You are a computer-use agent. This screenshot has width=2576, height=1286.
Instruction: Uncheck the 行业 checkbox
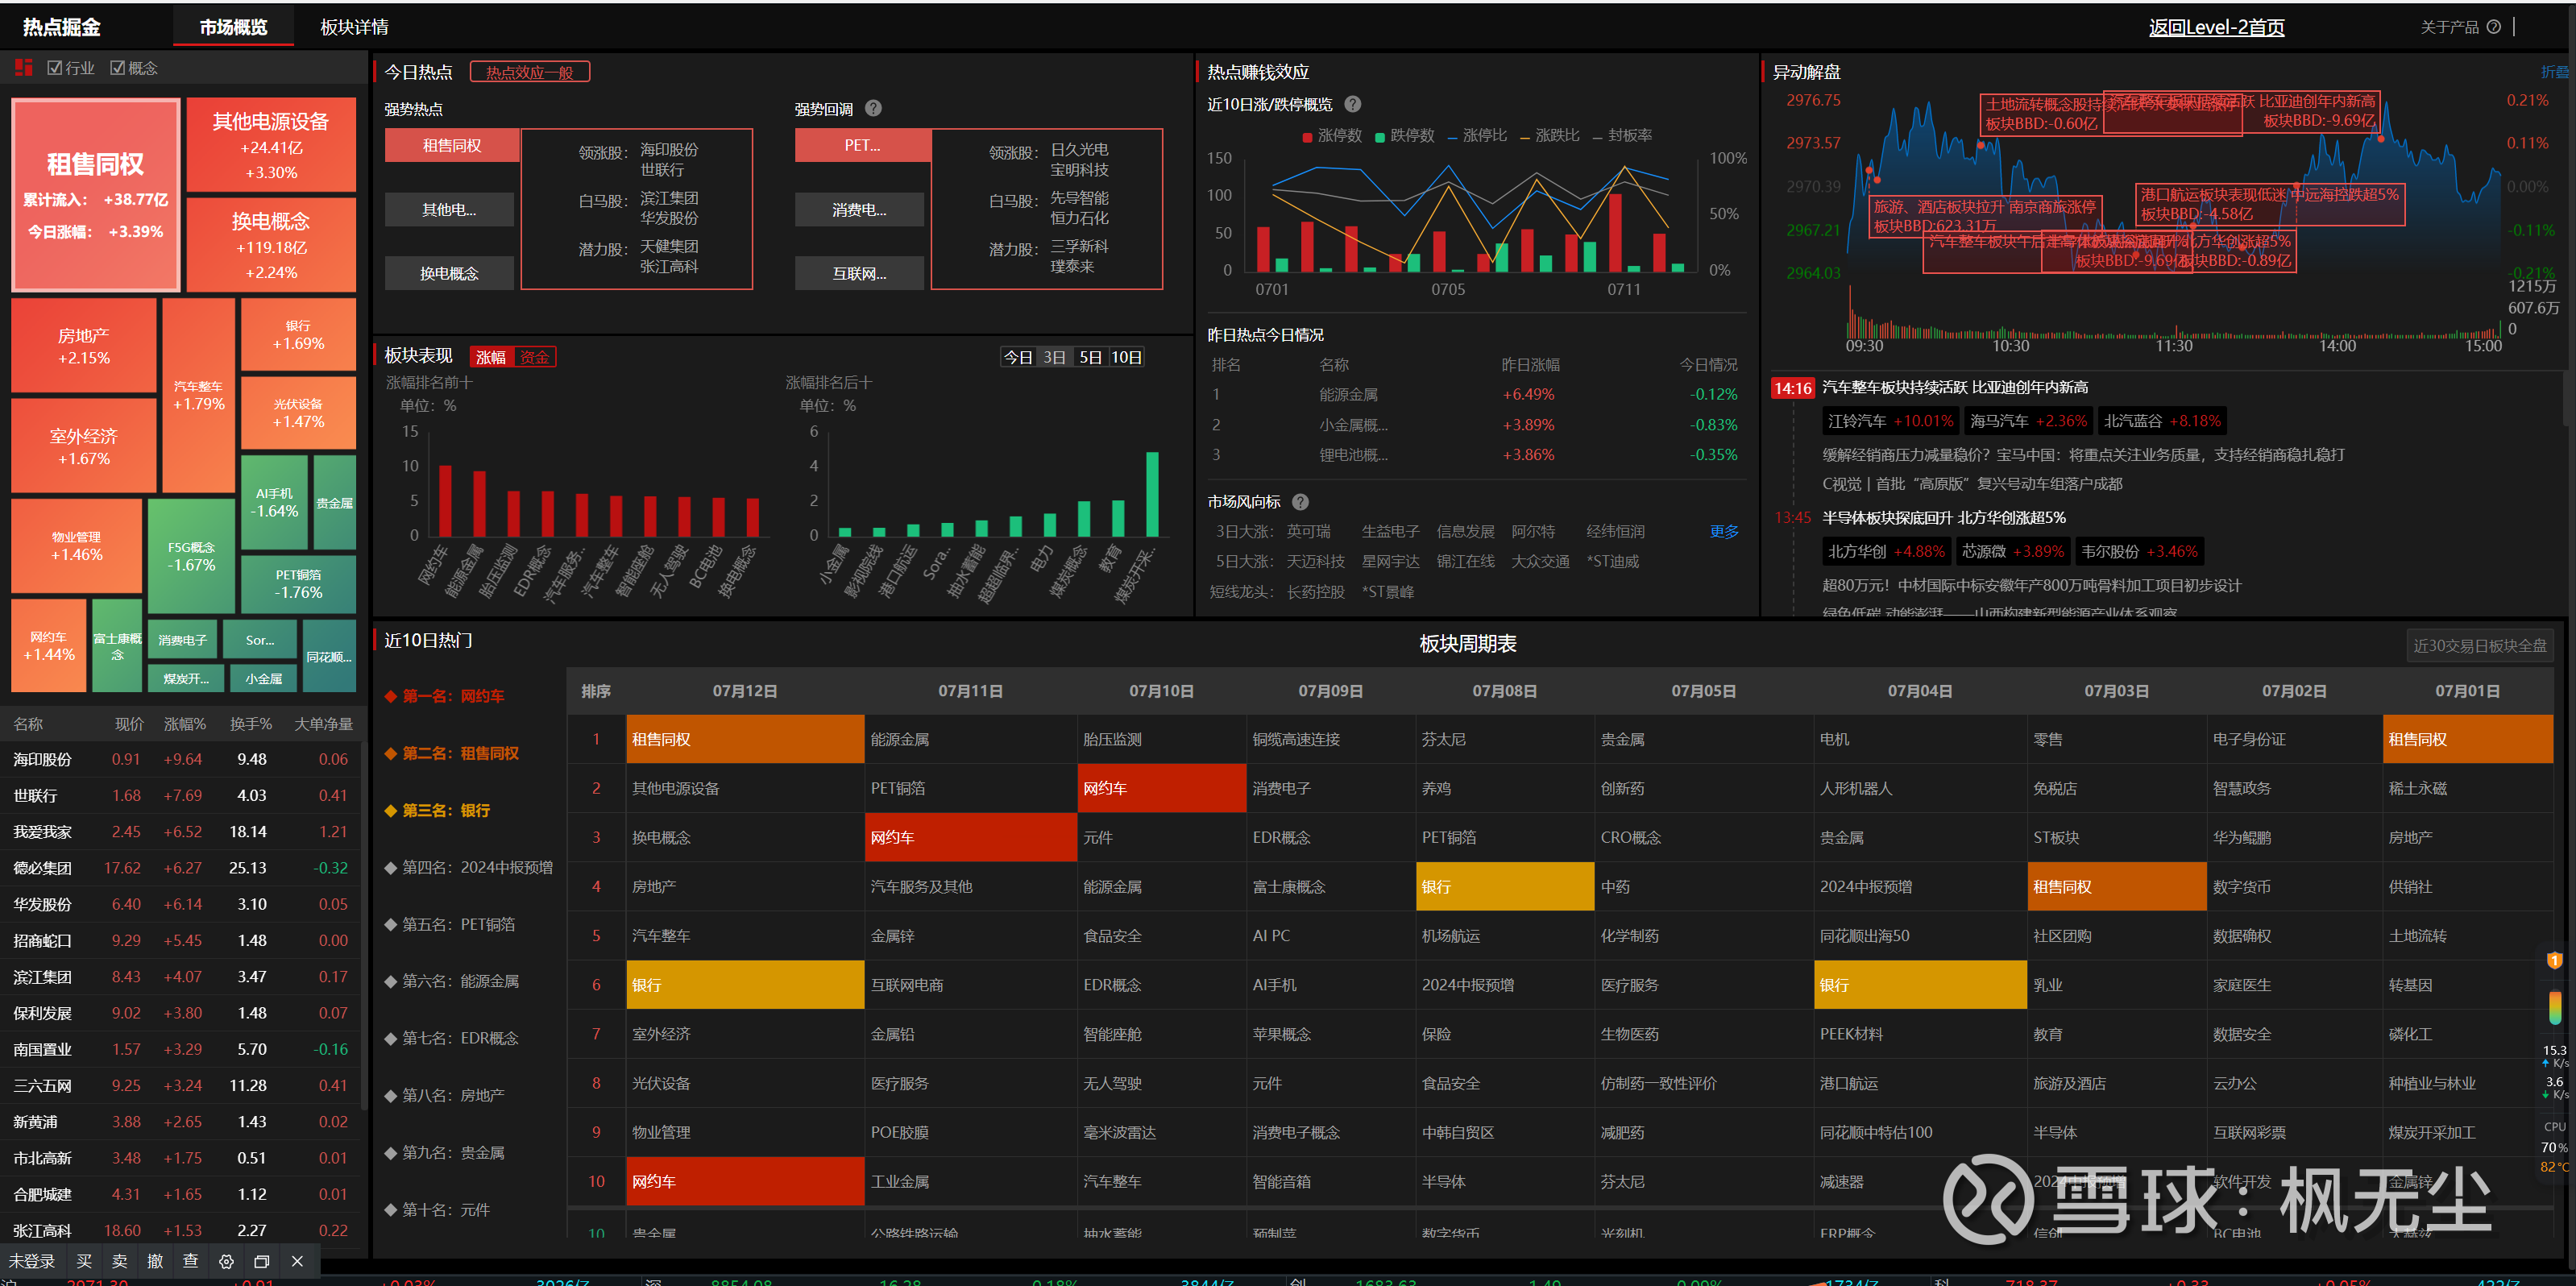tap(55, 68)
